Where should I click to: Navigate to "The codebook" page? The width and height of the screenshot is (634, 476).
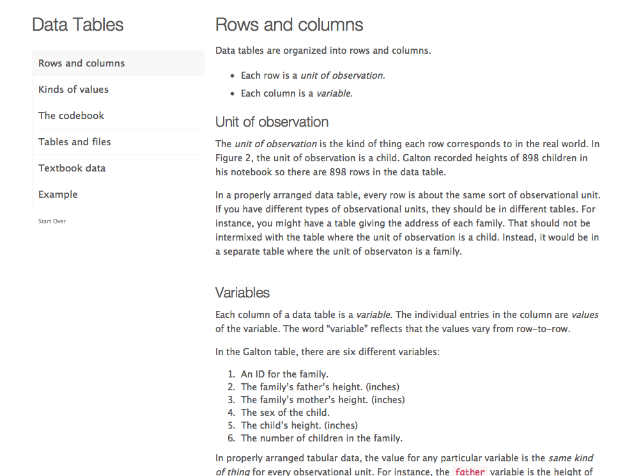(x=71, y=115)
